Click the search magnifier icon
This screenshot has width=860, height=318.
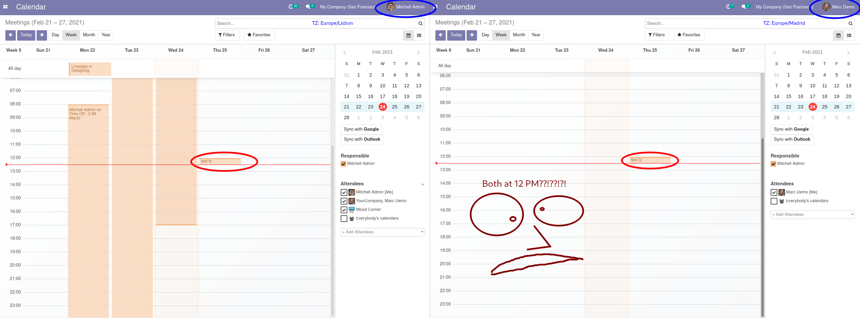click(x=420, y=23)
